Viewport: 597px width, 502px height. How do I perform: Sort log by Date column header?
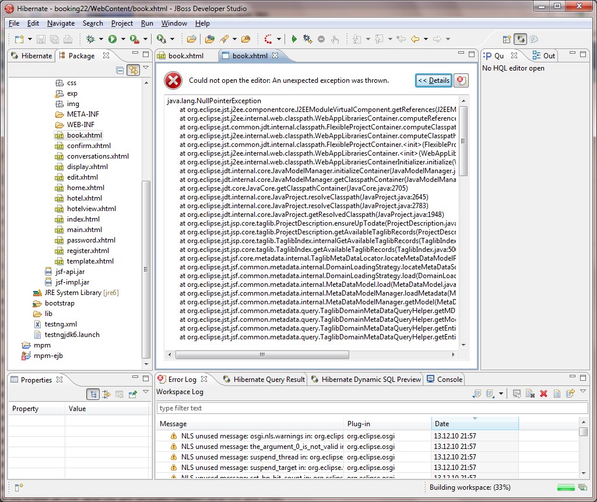coord(475,423)
